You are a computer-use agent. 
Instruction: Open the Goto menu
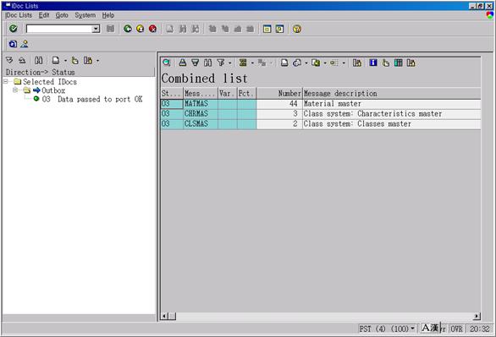click(62, 15)
